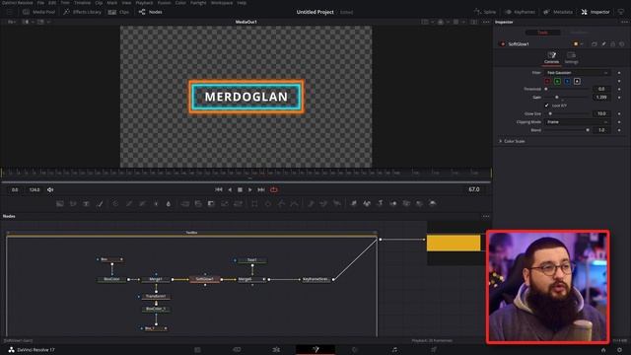
Task: Open the File menu
Action: [40, 2]
